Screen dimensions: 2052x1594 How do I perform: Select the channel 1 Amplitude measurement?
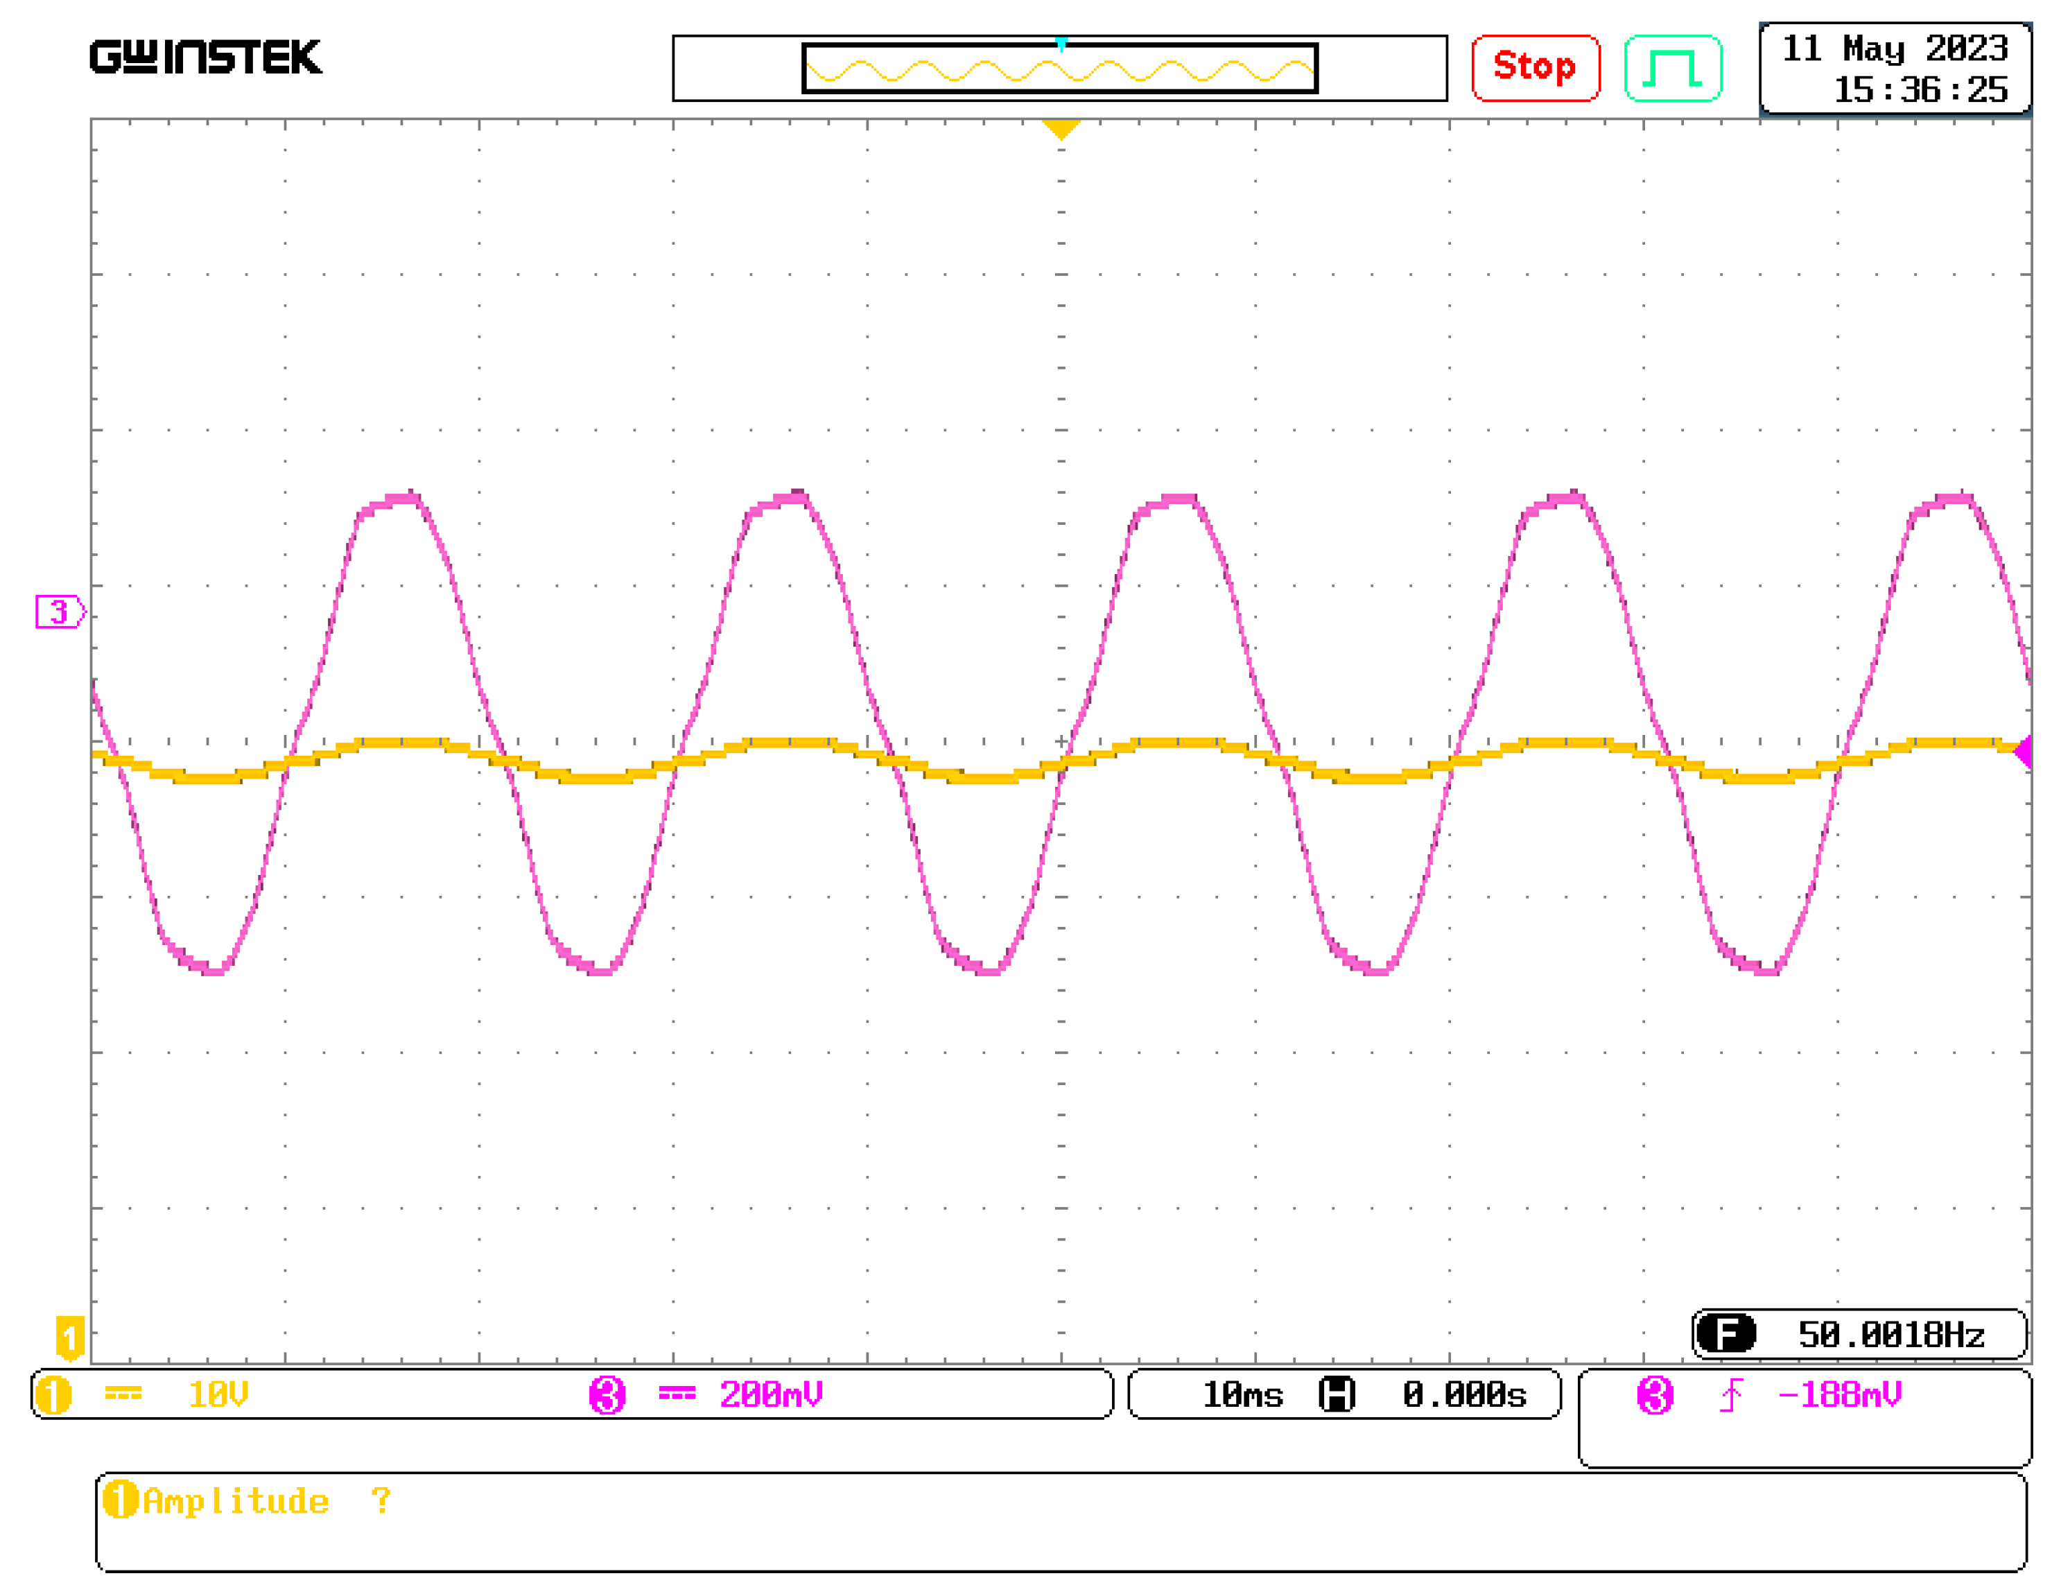[235, 1501]
